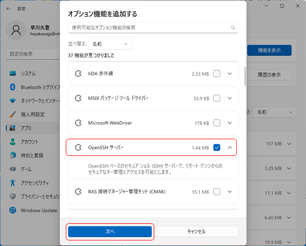Click the RAS 接続マネージャー管理キット feature icon
306x246 pixels.
[78, 191]
